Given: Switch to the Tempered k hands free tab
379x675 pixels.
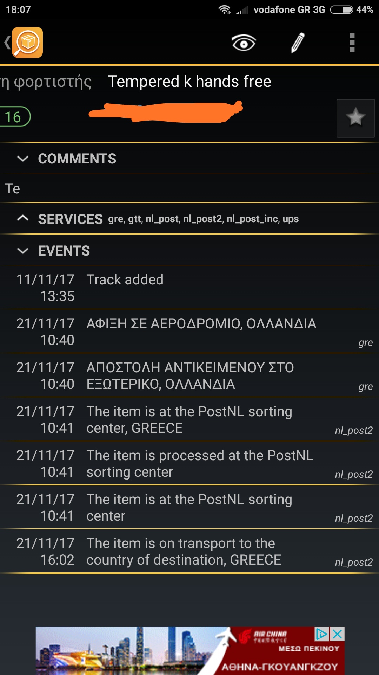Looking at the screenshot, I should click(x=189, y=82).
